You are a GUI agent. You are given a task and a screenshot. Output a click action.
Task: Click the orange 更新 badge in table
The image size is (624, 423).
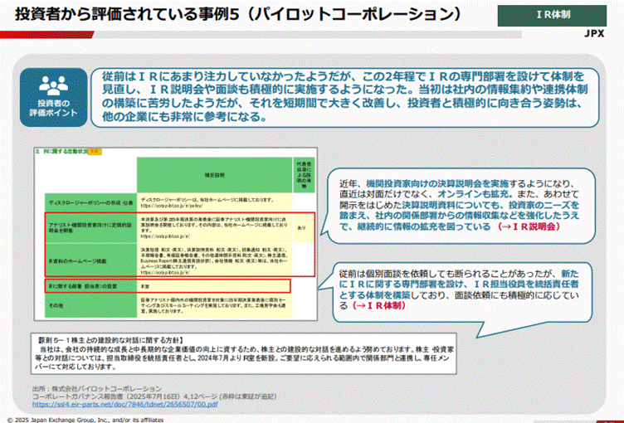(95, 153)
